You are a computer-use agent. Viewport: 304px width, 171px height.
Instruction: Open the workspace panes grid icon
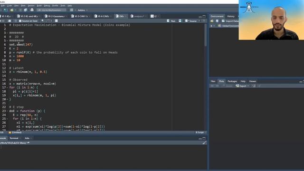point(72,10)
